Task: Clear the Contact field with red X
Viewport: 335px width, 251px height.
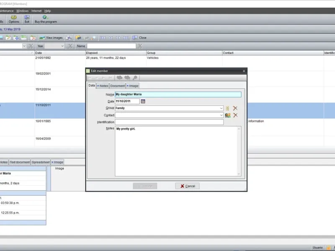Action: tap(235, 115)
